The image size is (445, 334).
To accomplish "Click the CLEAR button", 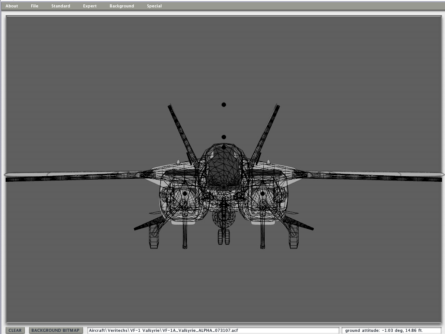I will tap(15, 331).
